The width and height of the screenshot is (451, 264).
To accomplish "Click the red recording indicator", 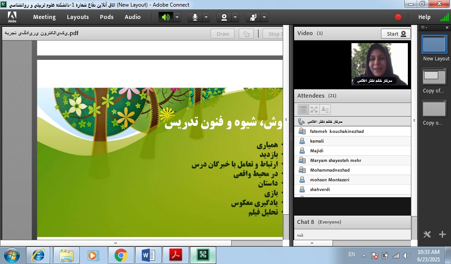I will pos(398,17).
